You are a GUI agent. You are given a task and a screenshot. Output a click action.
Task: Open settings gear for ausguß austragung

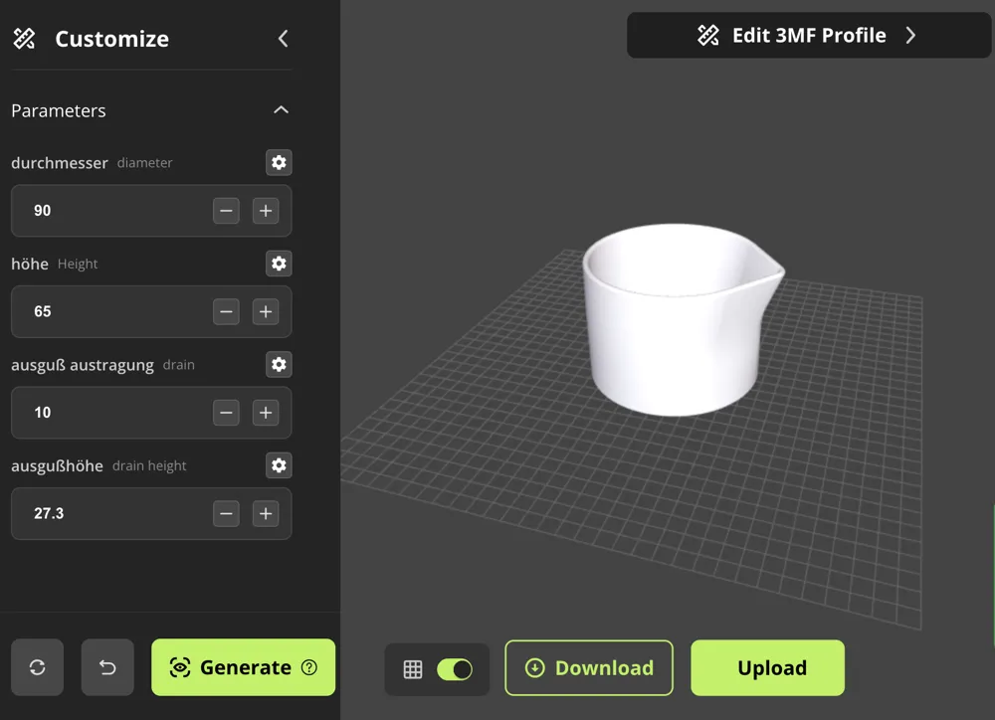(x=279, y=364)
